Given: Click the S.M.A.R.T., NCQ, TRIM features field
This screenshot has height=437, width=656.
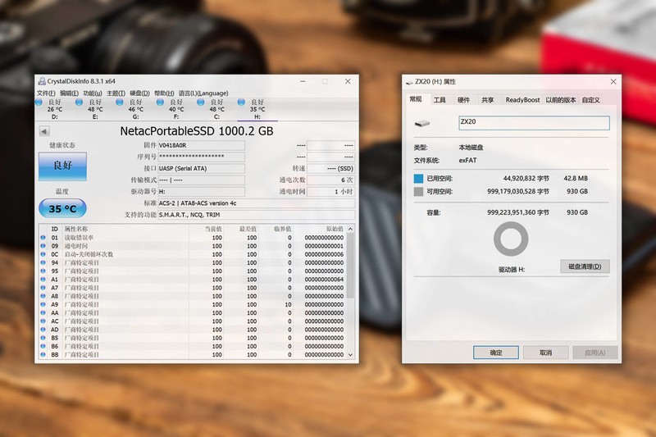Looking at the screenshot, I should (257, 215).
